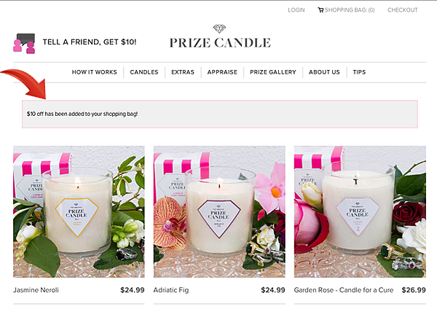Click the Jasmine Neroli candle image

tap(79, 211)
